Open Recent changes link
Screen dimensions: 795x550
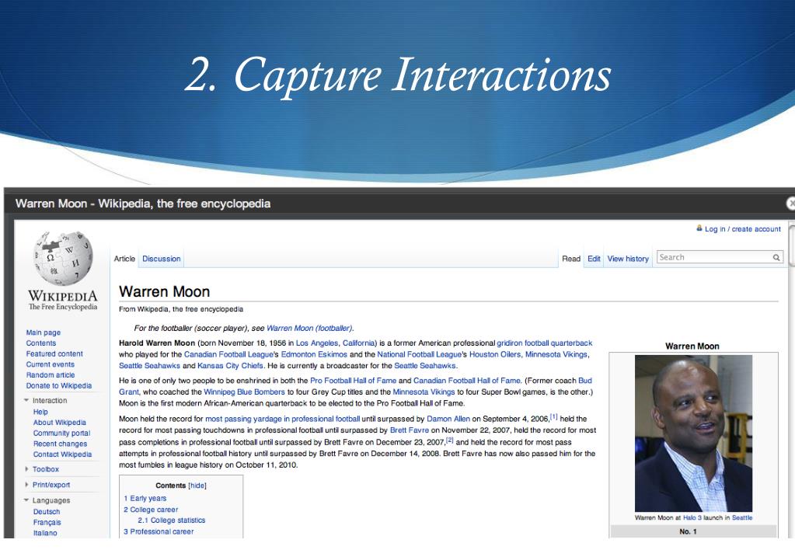click(60, 444)
